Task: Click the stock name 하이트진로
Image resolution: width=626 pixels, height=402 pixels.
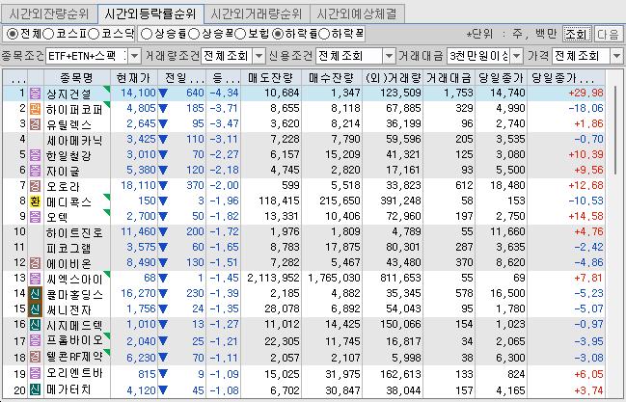Action: 74,232
